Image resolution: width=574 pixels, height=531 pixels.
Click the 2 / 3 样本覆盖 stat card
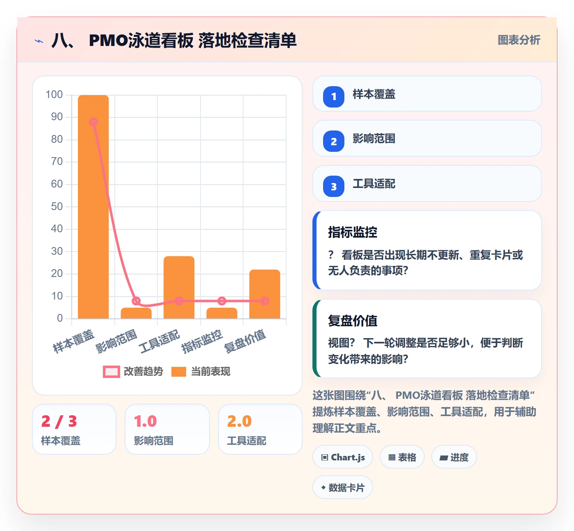pos(74,429)
